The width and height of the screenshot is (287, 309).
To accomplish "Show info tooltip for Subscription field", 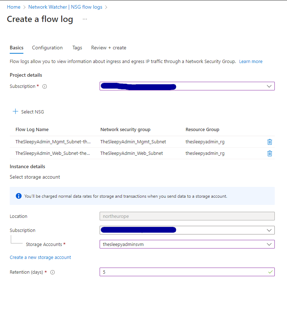I will click(x=45, y=86).
